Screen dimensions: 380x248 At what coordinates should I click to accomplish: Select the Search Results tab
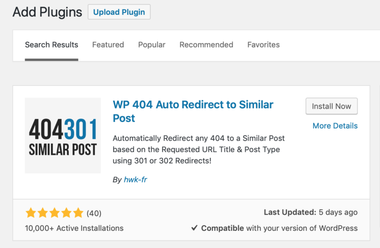[x=51, y=45]
